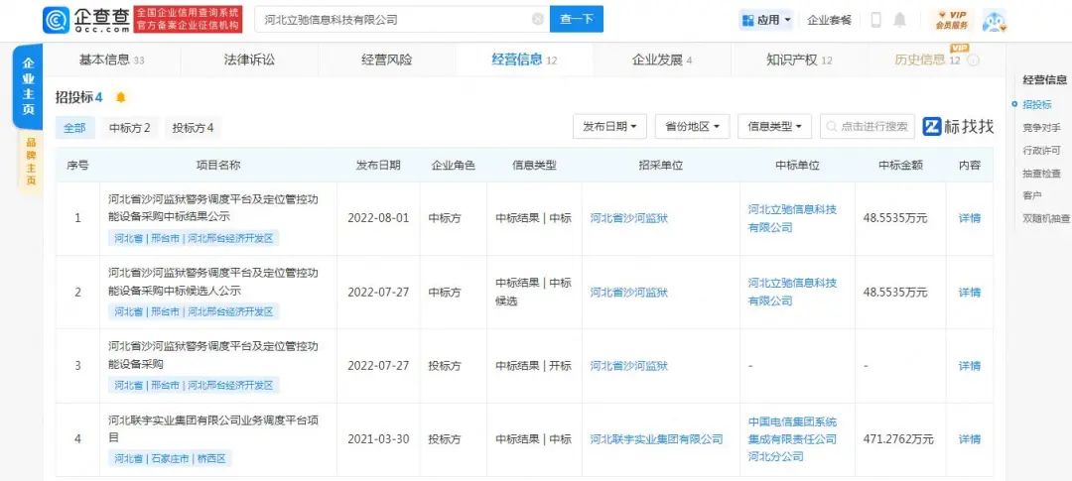Viewport: 1072px width, 481px height.
Task: Expand the 信息类型 dropdown
Action: 774,126
